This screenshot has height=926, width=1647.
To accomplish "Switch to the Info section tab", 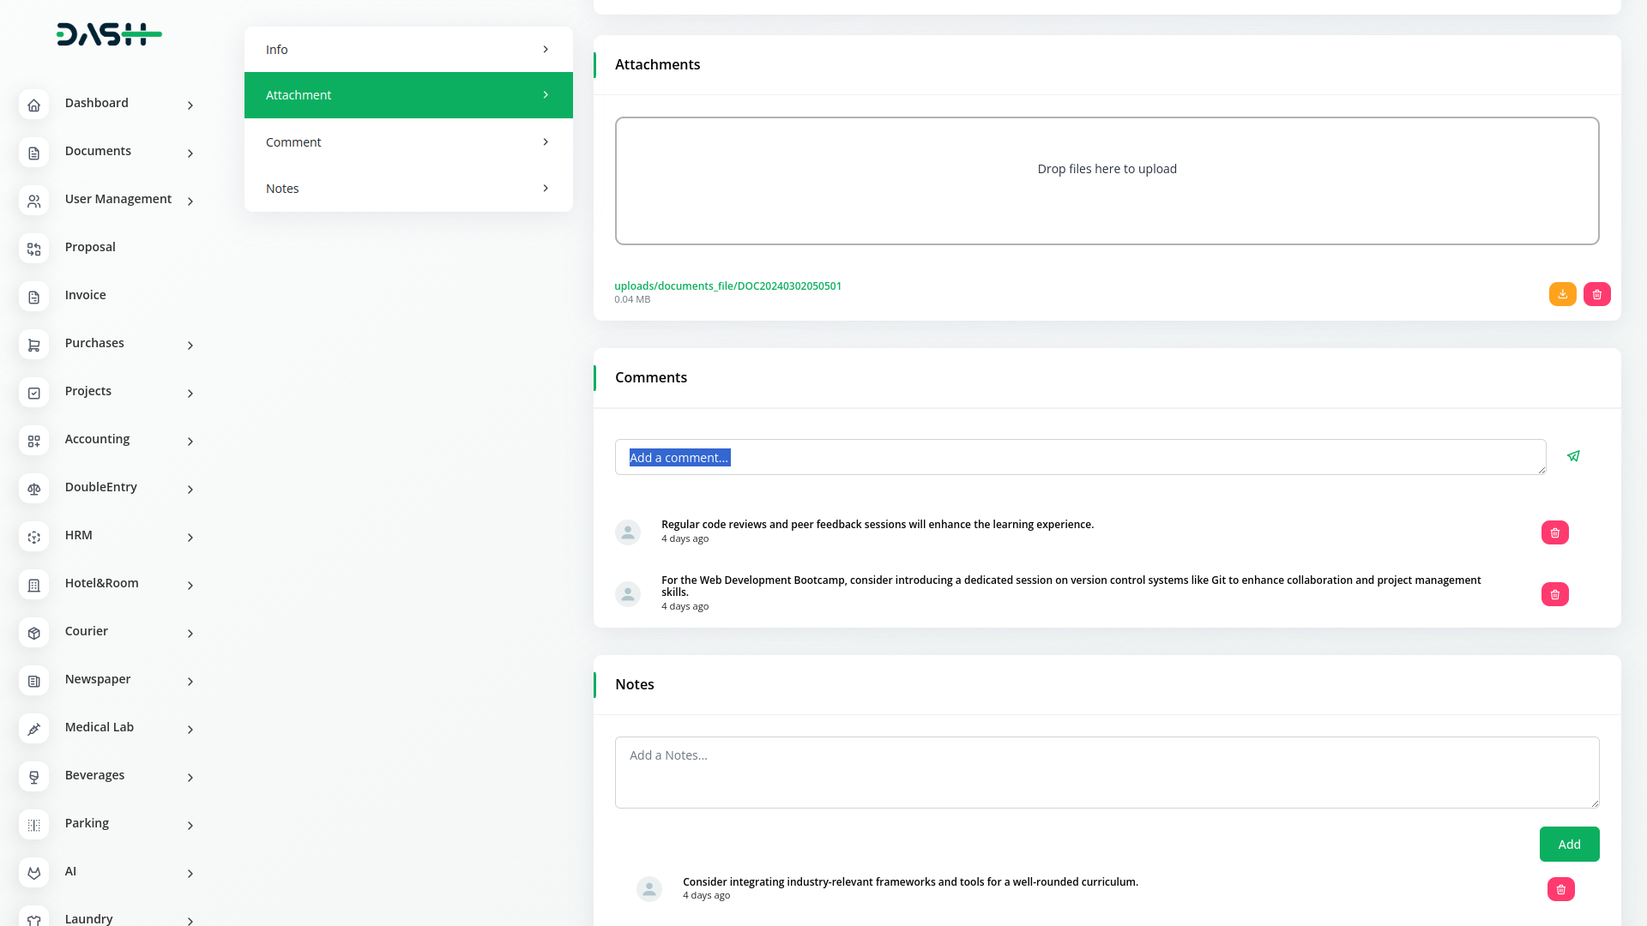I will (x=408, y=50).
